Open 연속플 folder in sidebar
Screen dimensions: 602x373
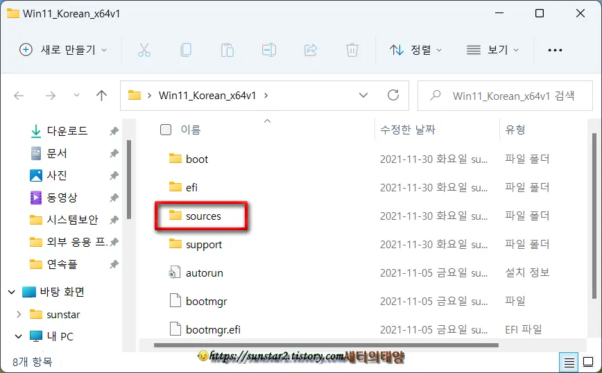click(x=62, y=264)
